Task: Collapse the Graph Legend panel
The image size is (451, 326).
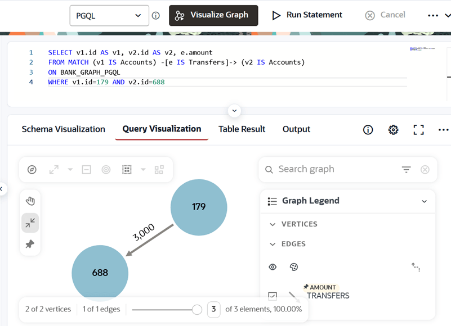Action: pos(424,201)
